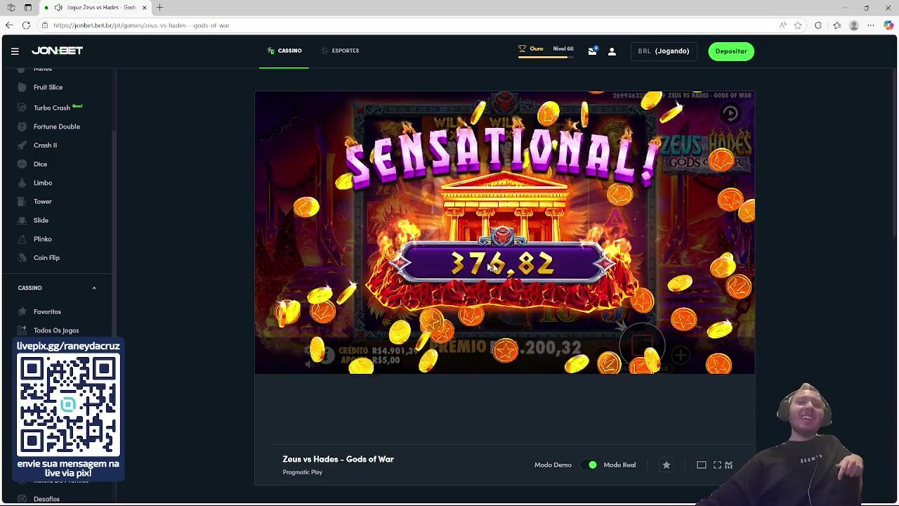Increase bet with plus button in game
Image resolution: width=899 pixels, height=506 pixels.
(681, 356)
